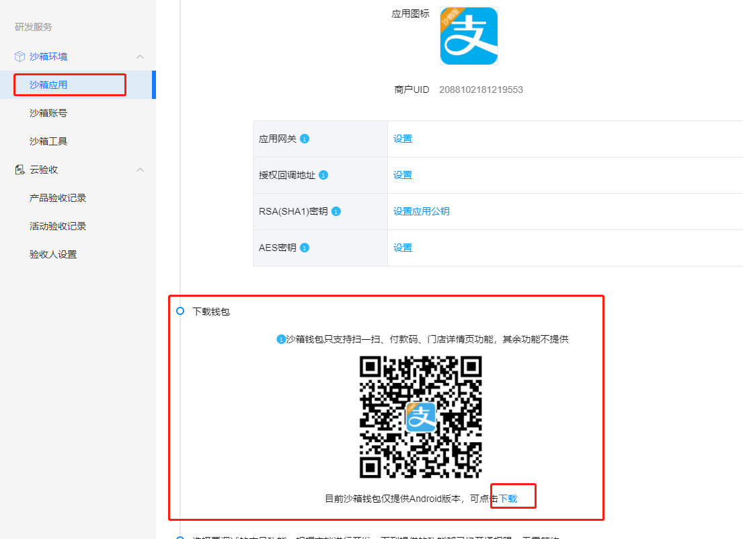
Task: Click the 应用网关 row label
Action: click(x=278, y=139)
